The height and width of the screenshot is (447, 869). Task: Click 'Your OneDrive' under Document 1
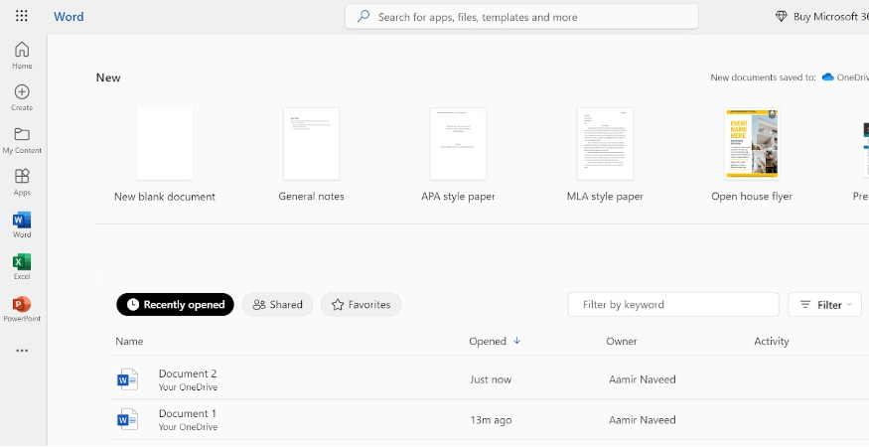click(188, 427)
